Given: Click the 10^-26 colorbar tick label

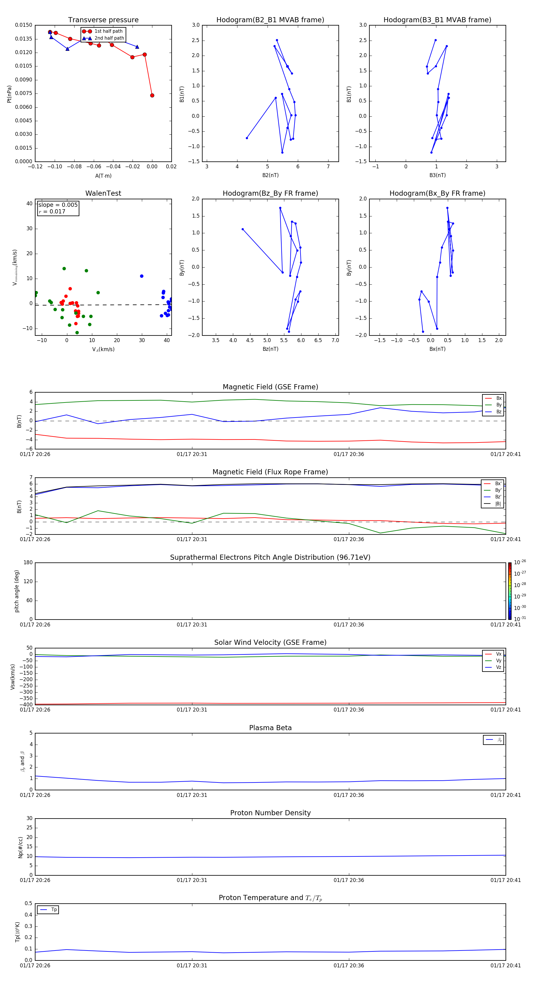Looking at the screenshot, I should tap(520, 562).
